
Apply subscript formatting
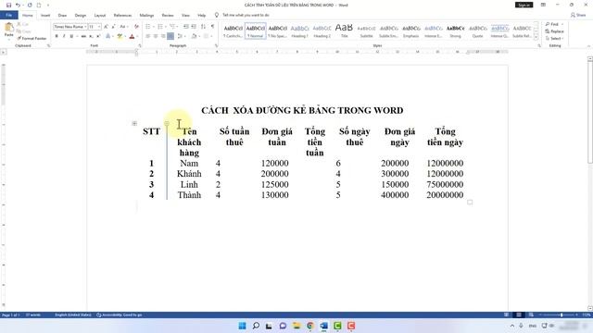(91, 36)
